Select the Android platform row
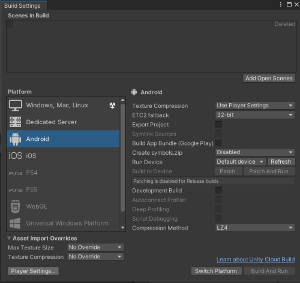This screenshot has height=283, width=300. [63, 139]
